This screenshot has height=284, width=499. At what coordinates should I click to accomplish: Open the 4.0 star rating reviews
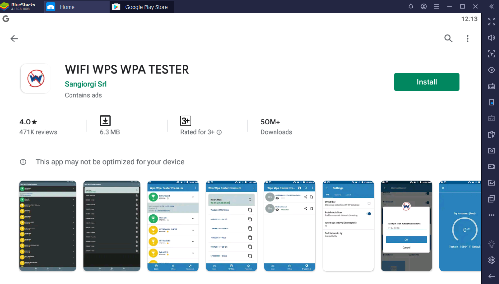pyautogui.click(x=28, y=122)
